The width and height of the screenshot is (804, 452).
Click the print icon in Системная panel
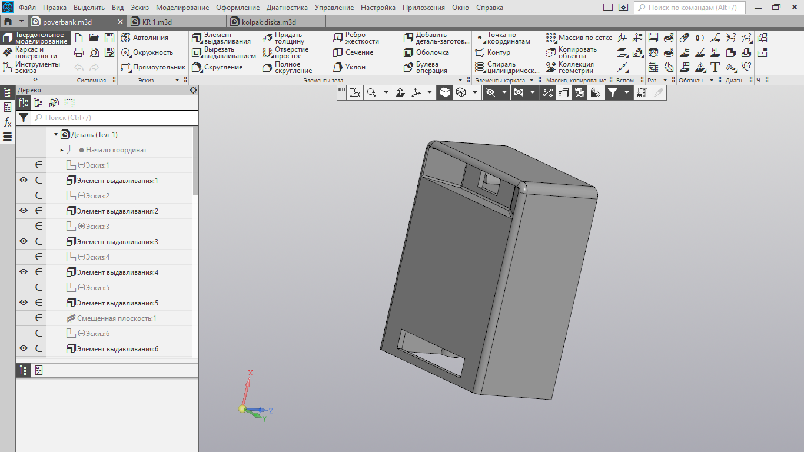[79, 52]
